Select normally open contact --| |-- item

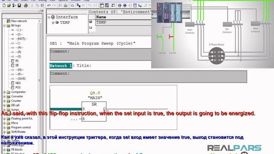[x=19, y=30]
